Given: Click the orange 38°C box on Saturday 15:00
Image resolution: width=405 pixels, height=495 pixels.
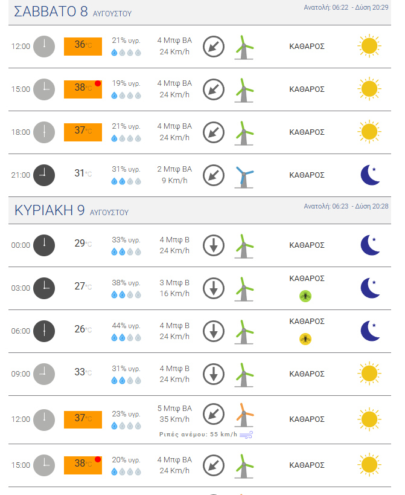Looking at the screenshot, I should (83, 89).
